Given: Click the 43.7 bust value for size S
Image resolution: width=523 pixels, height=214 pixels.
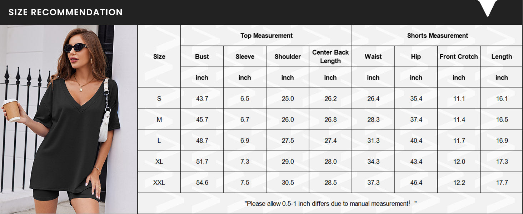Looking at the screenshot, I should point(202,98).
